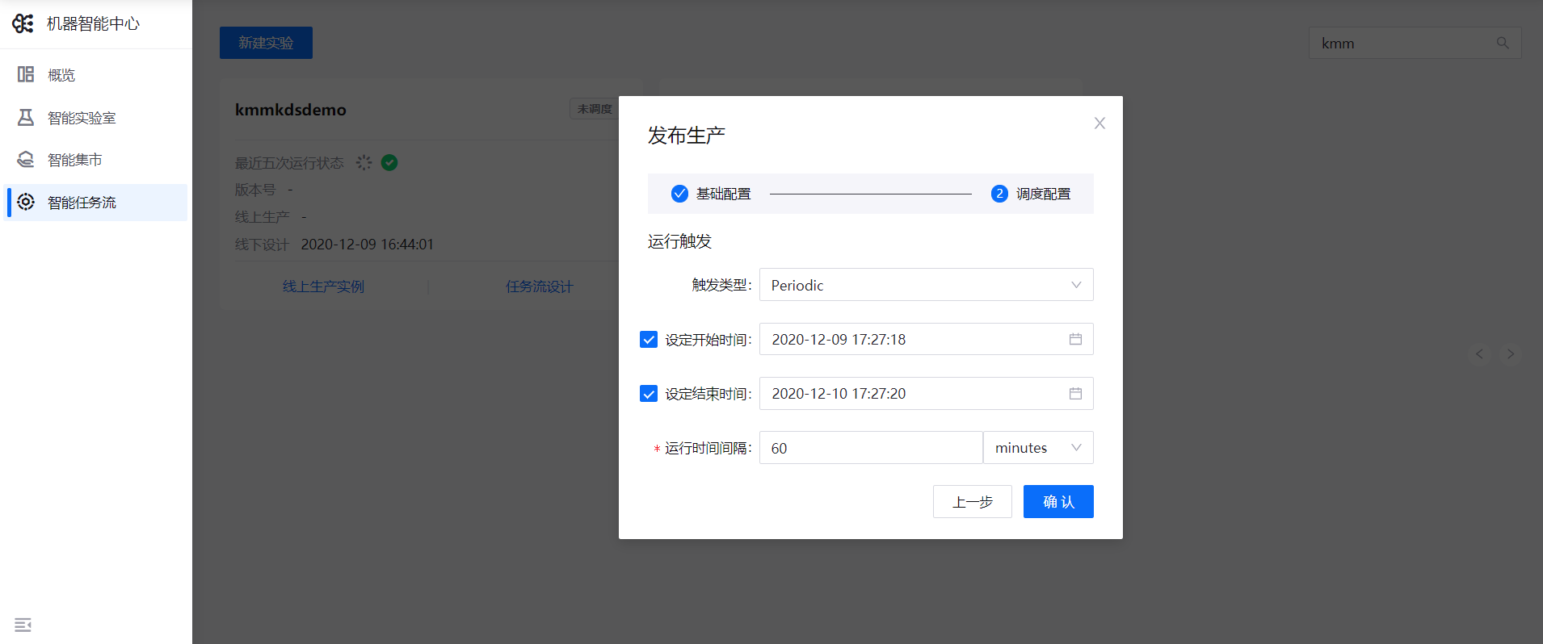Click the step 2 number icon
Viewport: 1543px width, 644px height.
coord(999,194)
